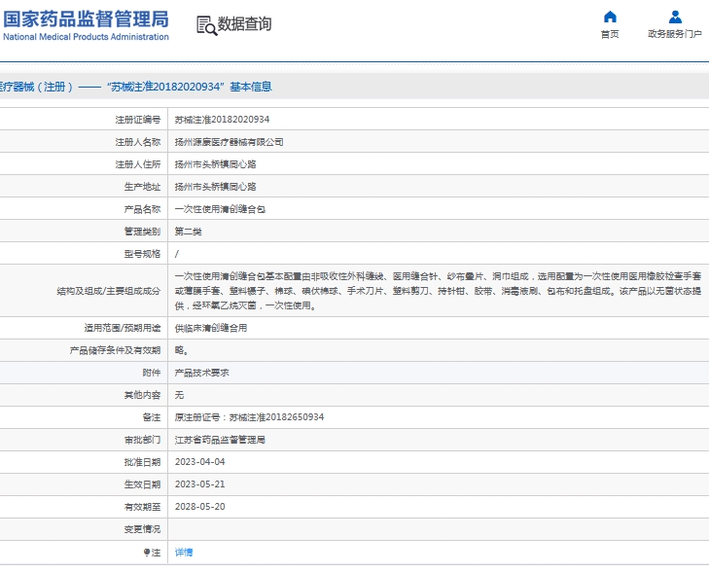Click the 产品储存条件及有效期 label
The height and width of the screenshot is (573, 709).
click(x=116, y=350)
